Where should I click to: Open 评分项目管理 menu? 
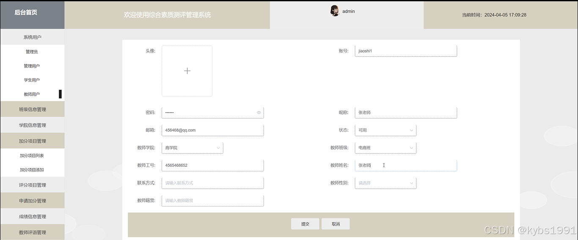32,185
